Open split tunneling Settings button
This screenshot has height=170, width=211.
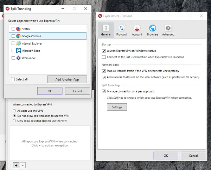point(117,107)
